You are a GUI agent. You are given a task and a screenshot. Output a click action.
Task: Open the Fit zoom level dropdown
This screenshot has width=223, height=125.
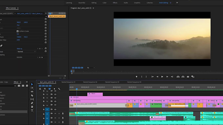pos(91,68)
